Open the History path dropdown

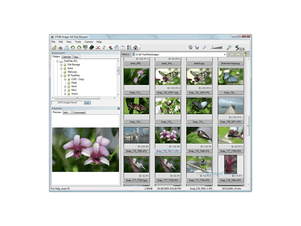point(225,55)
